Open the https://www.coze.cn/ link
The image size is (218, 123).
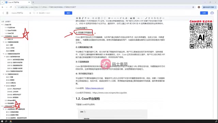(x=95, y=88)
